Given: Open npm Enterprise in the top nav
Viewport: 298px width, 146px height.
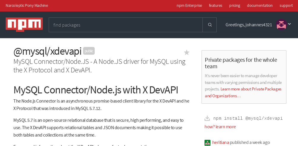Looking at the screenshot, I should (x=189, y=6).
